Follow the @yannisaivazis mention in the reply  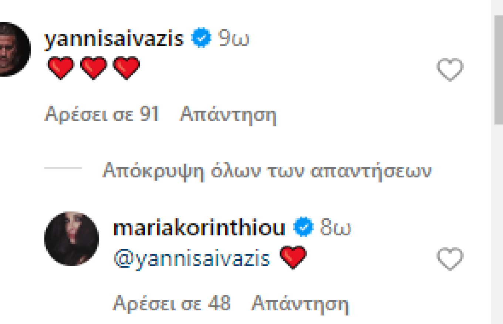[192, 259]
